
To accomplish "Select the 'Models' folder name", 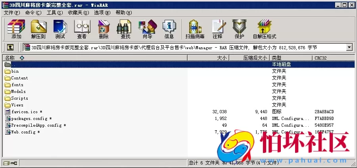I will click(18, 91).
